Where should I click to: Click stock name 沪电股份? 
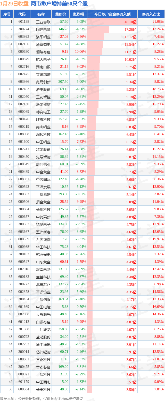[43, 89]
